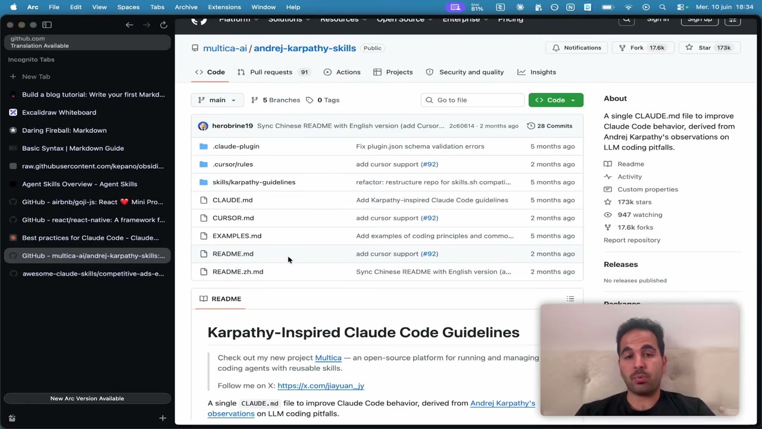Select the Code tab
Viewport: 762px width, 429px height.
click(x=210, y=72)
